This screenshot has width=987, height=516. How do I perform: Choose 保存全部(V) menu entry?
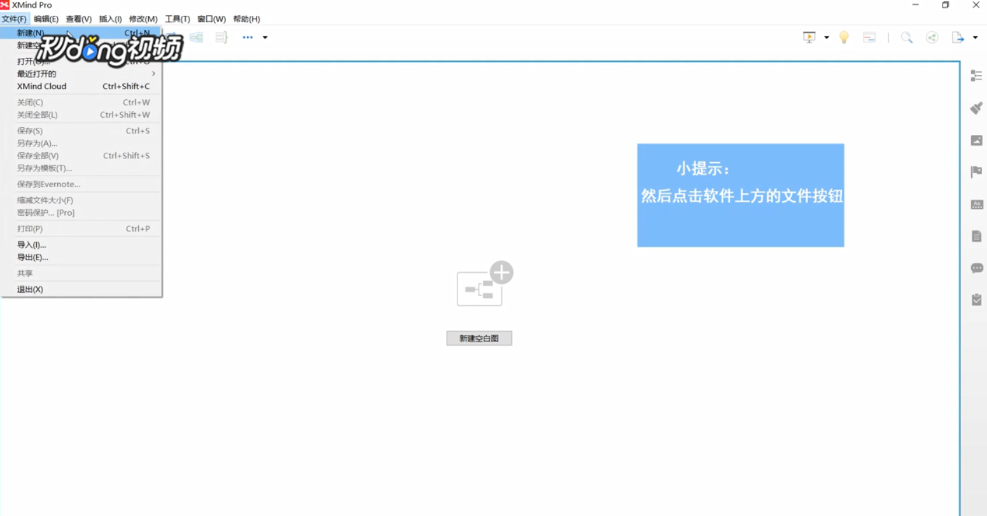pos(81,156)
